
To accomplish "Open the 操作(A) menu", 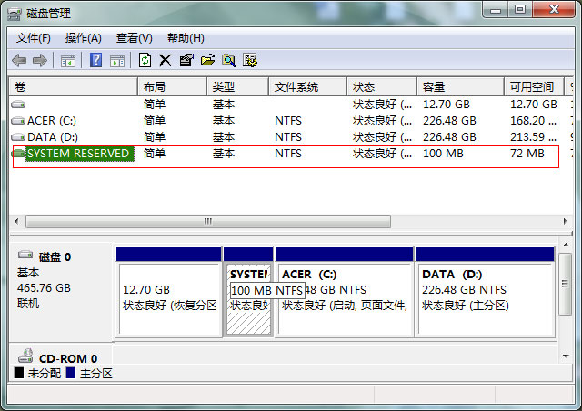I will click(84, 38).
